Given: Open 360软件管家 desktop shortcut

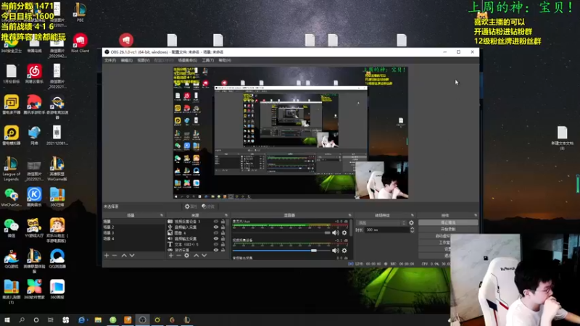Looking at the screenshot, I should 34,289.
